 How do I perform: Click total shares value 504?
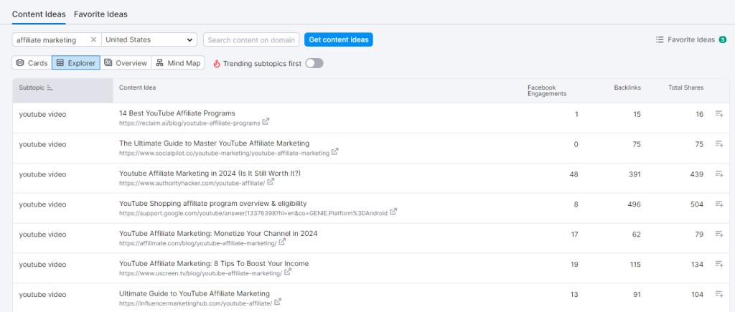point(696,204)
